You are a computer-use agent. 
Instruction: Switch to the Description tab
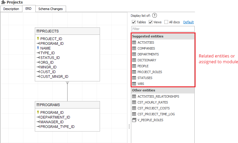click(x=11, y=9)
